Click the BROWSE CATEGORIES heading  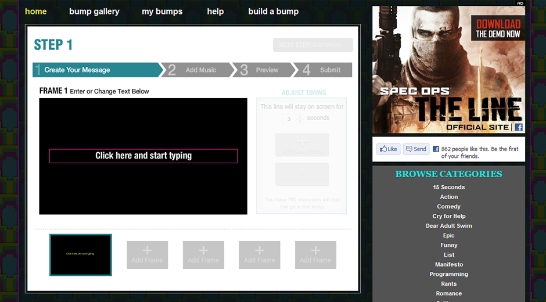click(449, 174)
